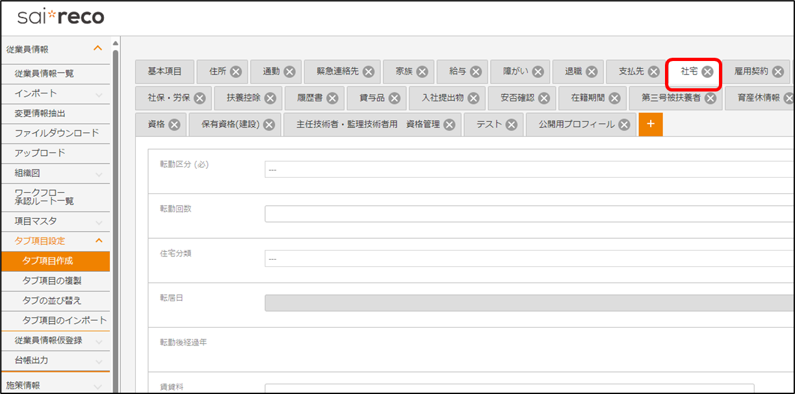795x394 pixels.
Task: Click the 転勤回数 input field
Action: point(528,214)
